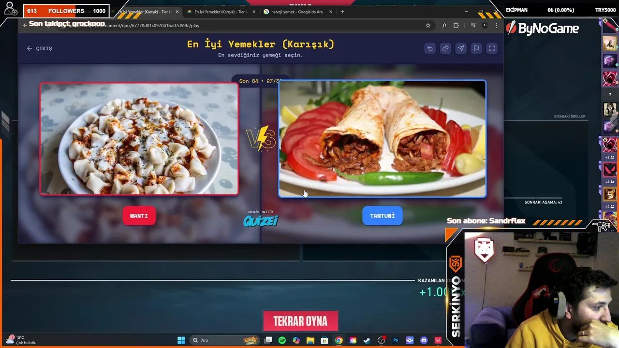Click the 'Son abone: Sandrflex' overlay text
The height and width of the screenshot is (348, 619).
[x=486, y=221]
